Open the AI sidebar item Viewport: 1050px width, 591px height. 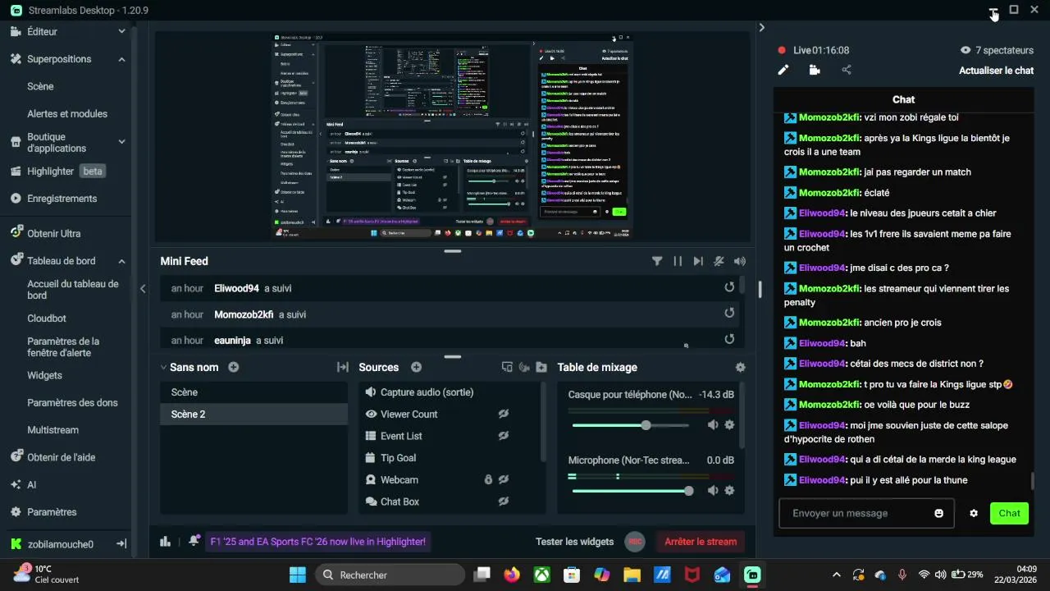24,484
